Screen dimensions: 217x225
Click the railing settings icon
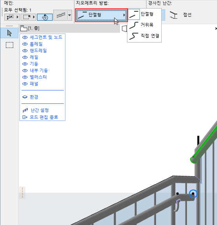[x=25, y=110]
